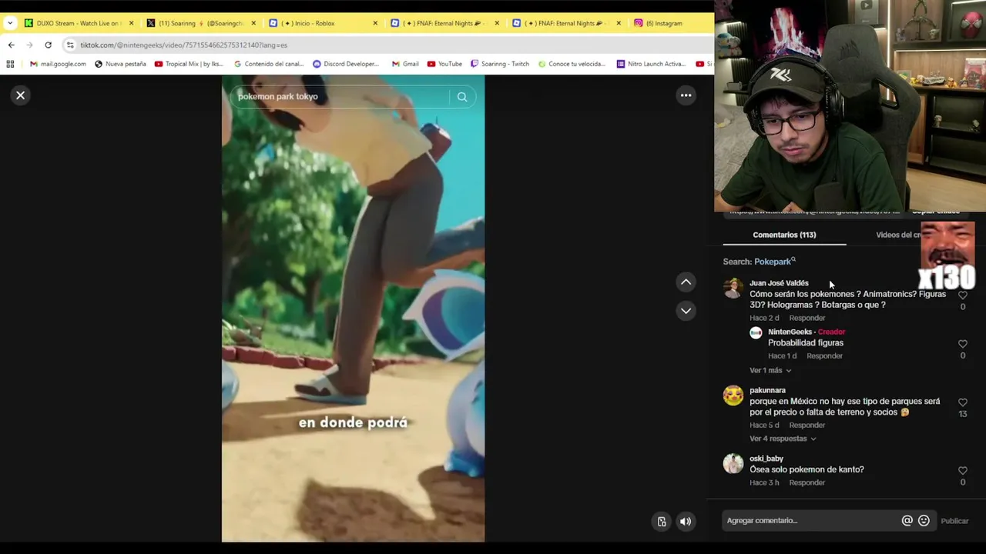986x554 pixels.
Task: Mute the video with speaker icon
Action: point(685,522)
